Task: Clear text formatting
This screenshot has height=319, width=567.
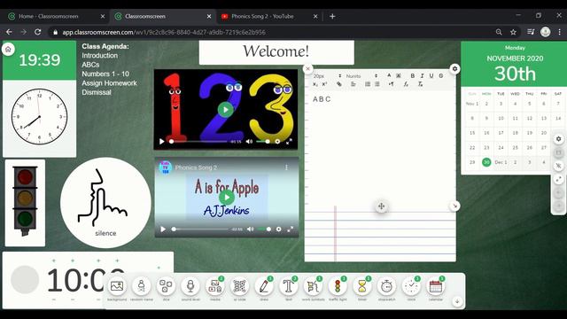Action: click(420, 84)
